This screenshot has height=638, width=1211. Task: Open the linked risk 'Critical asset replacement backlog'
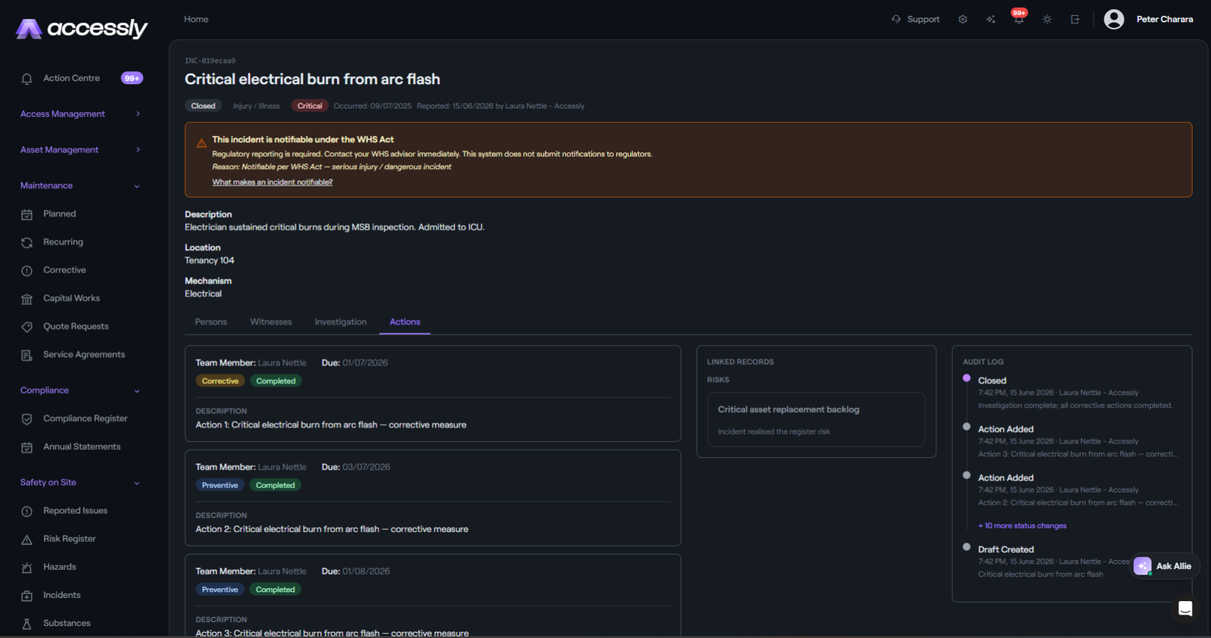pyautogui.click(x=816, y=419)
